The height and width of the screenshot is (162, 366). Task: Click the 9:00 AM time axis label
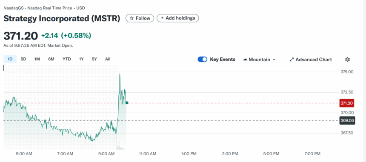click(106, 154)
